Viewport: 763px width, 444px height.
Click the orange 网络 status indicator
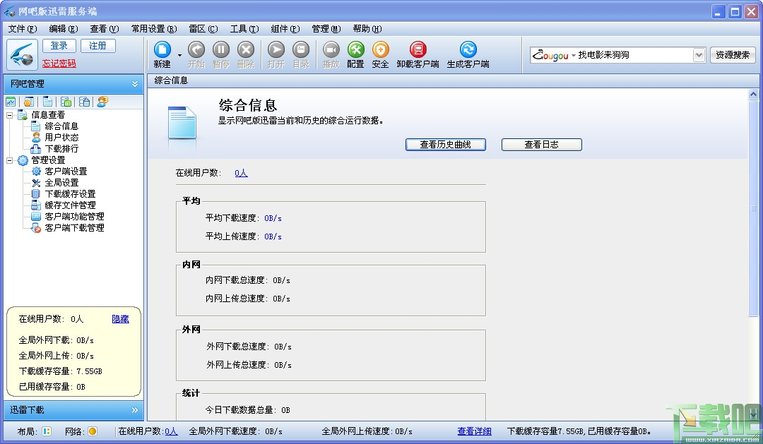click(92, 431)
